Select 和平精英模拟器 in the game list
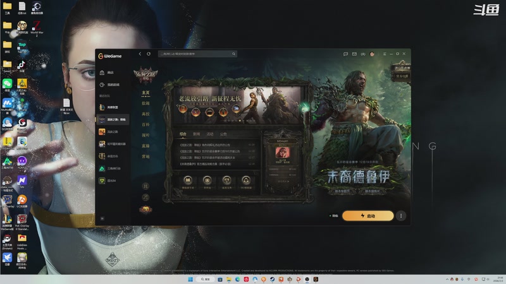Viewport: 506px width, 284px height. [x=113, y=144]
